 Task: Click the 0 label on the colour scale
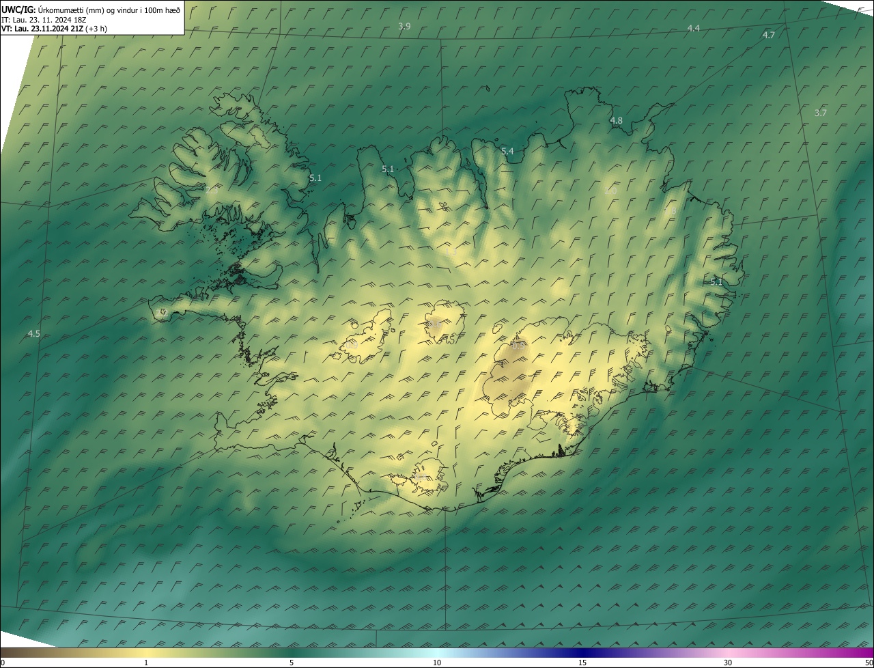[x=3, y=663]
